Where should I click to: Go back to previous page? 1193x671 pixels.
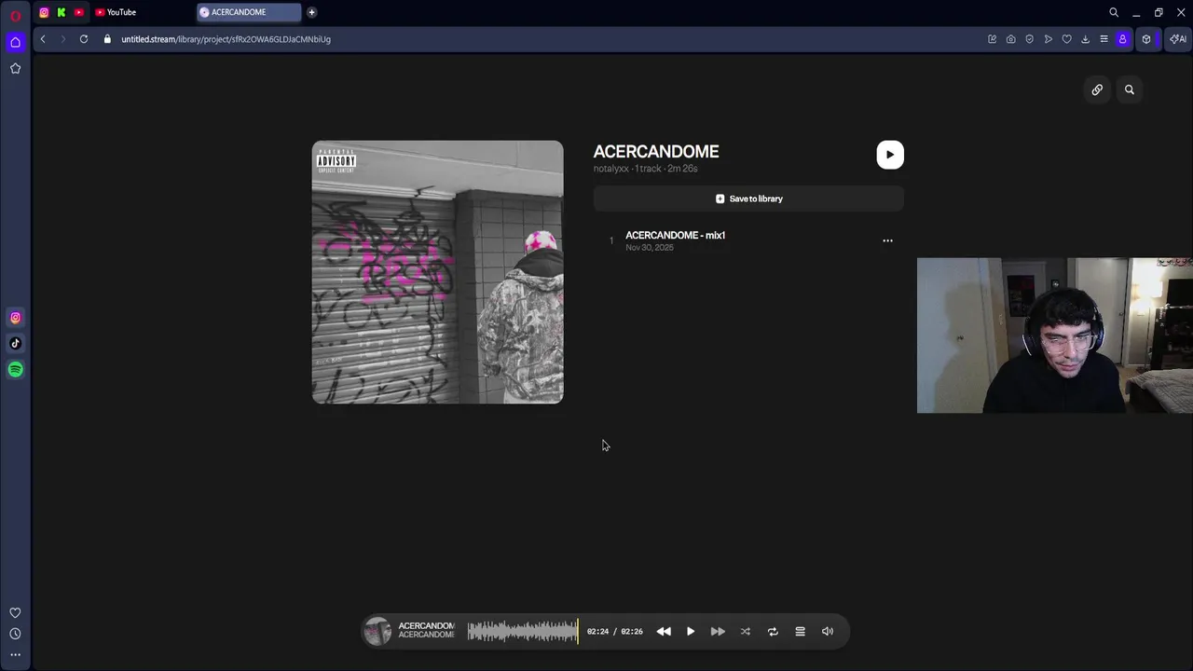click(43, 39)
